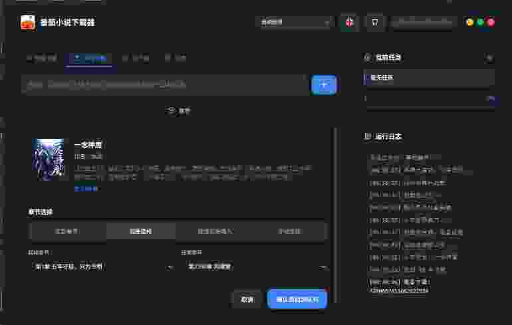512x325 pixels.
Task: Click the icon next to 当前任务 heading
Action: click(x=368, y=58)
